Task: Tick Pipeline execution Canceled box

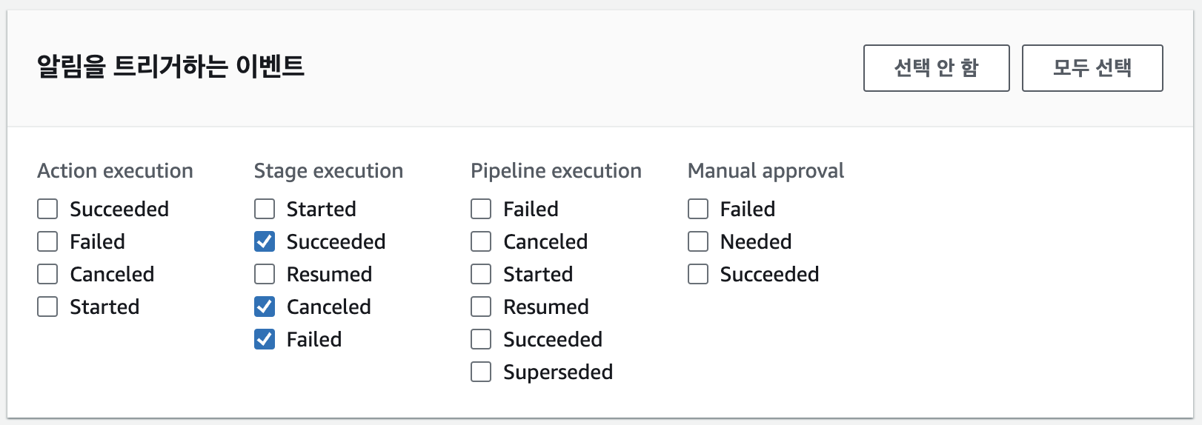Action: [x=481, y=242]
